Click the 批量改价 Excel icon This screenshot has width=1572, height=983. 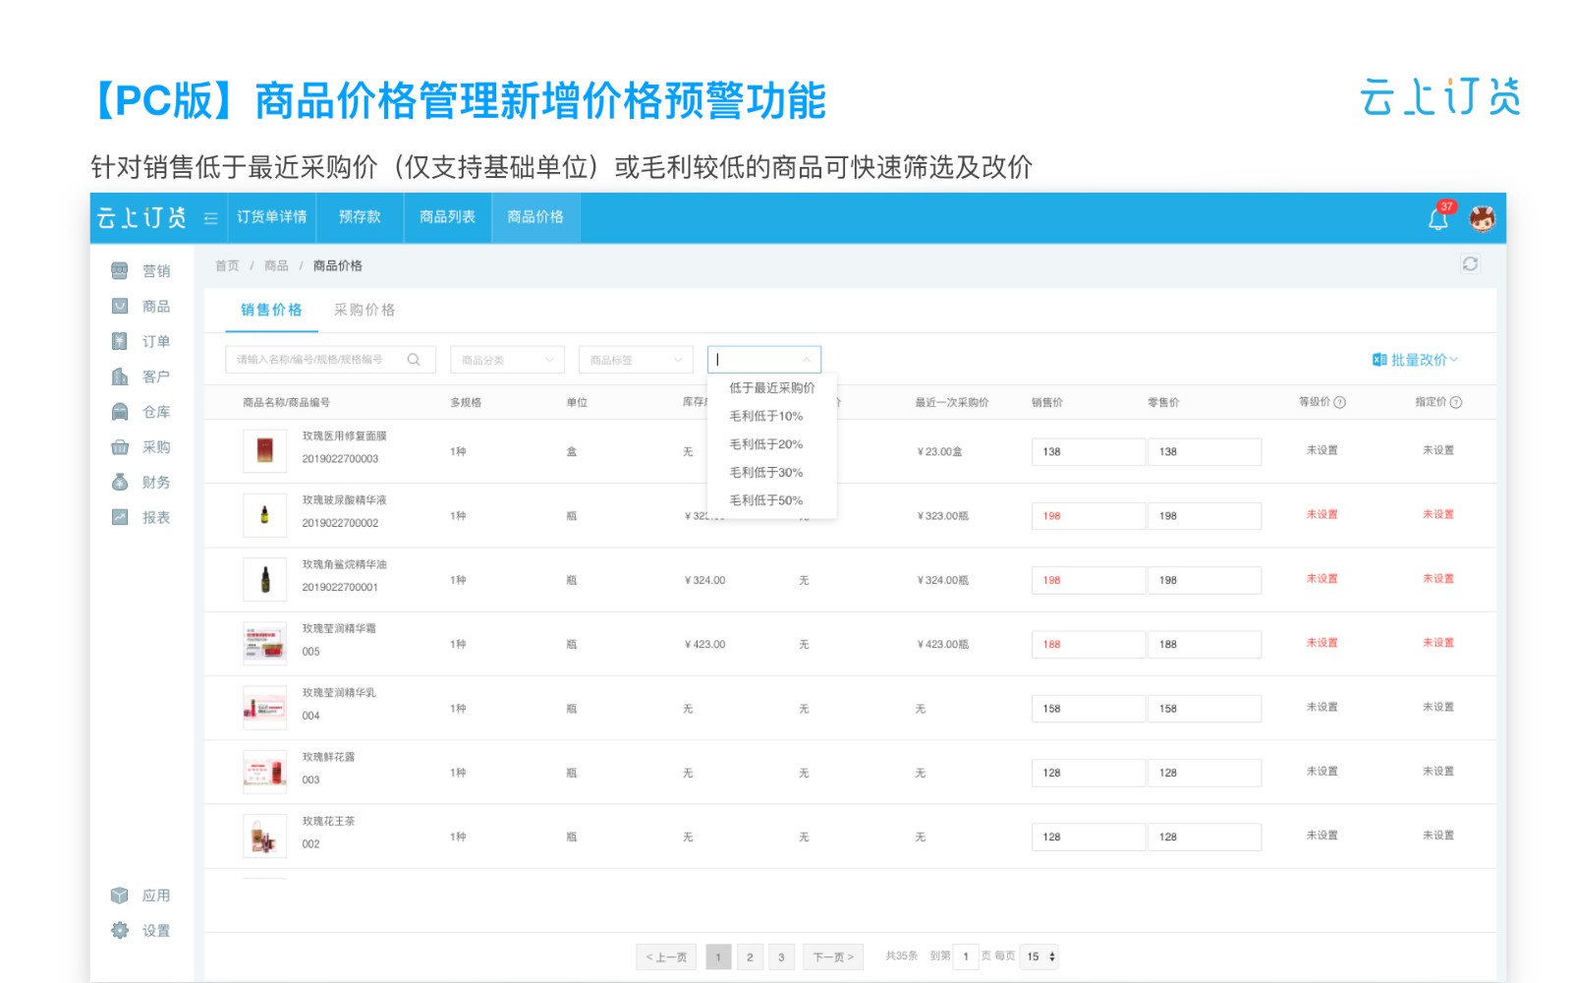(1379, 360)
